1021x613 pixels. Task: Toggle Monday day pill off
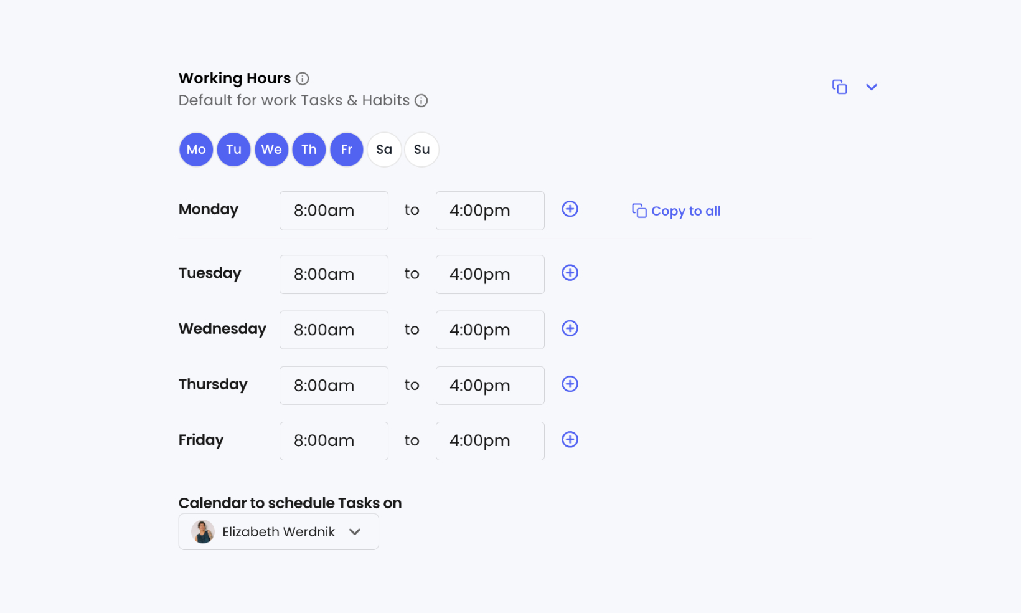coord(196,150)
